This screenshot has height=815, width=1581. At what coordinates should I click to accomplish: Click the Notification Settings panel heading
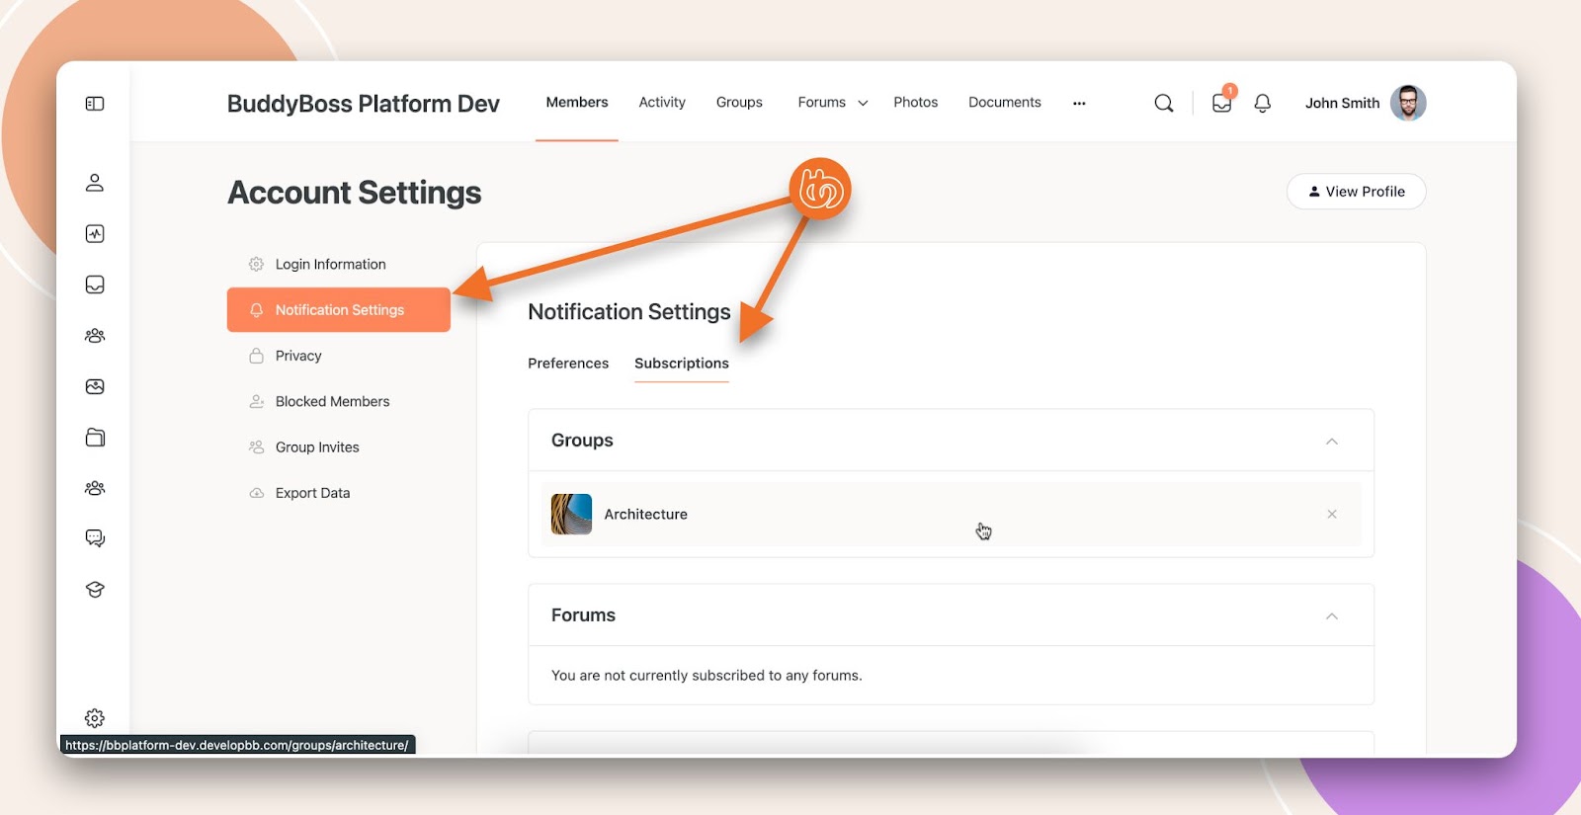(629, 312)
